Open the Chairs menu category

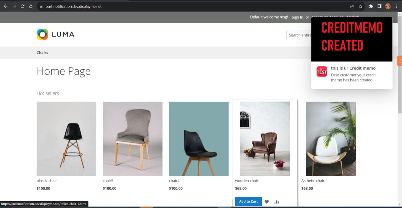[x=42, y=52]
